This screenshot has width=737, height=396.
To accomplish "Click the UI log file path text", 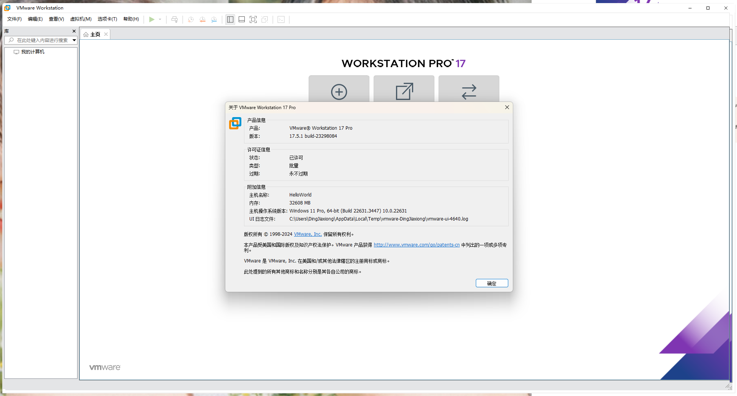I will [x=379, y=219].
